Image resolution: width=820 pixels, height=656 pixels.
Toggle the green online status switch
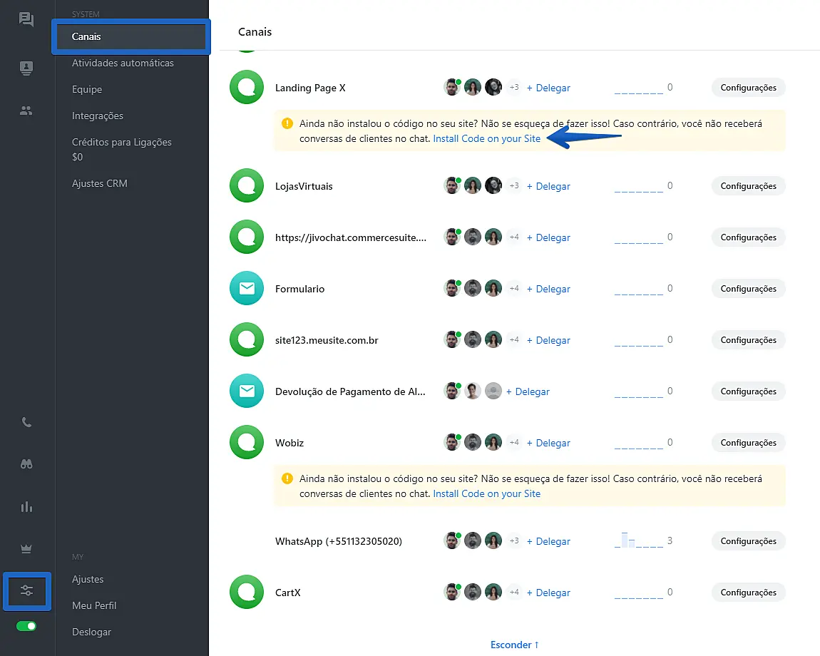coord(26,626)
